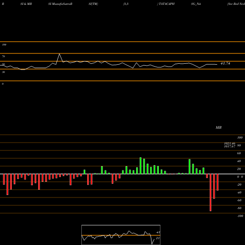Click the label 41 in the mini chart
245x245 pixels.
pyautogui.click(x=158, y=232)
